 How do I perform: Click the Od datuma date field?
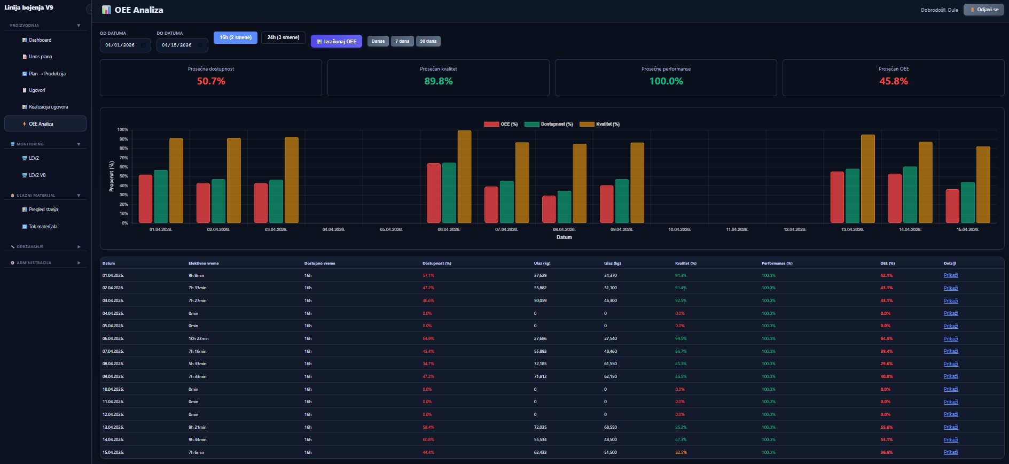click(125, 45)
